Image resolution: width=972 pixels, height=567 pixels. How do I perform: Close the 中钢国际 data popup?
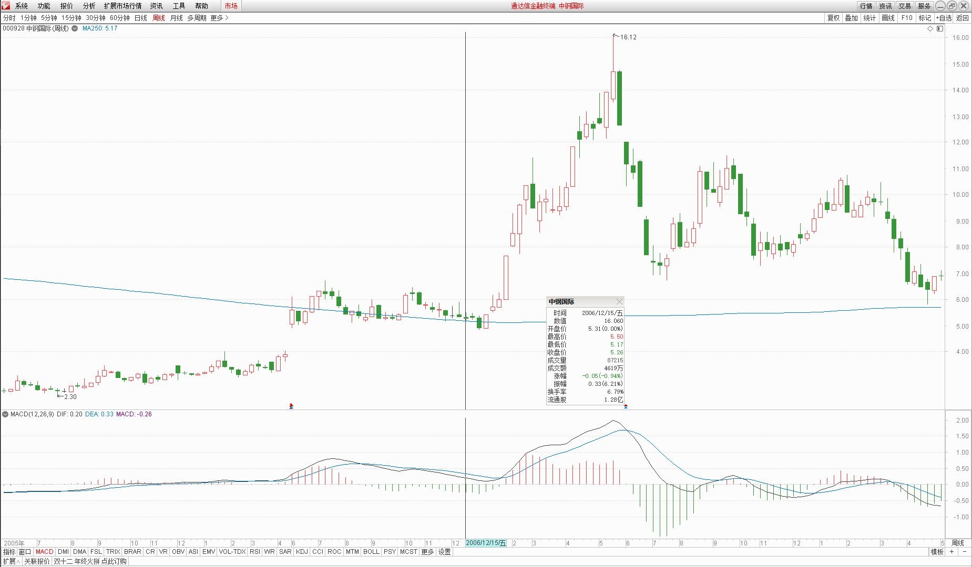[619, 301]
